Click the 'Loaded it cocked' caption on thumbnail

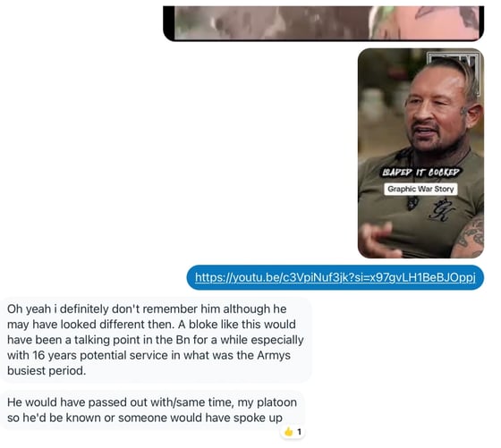pos(420,173)
